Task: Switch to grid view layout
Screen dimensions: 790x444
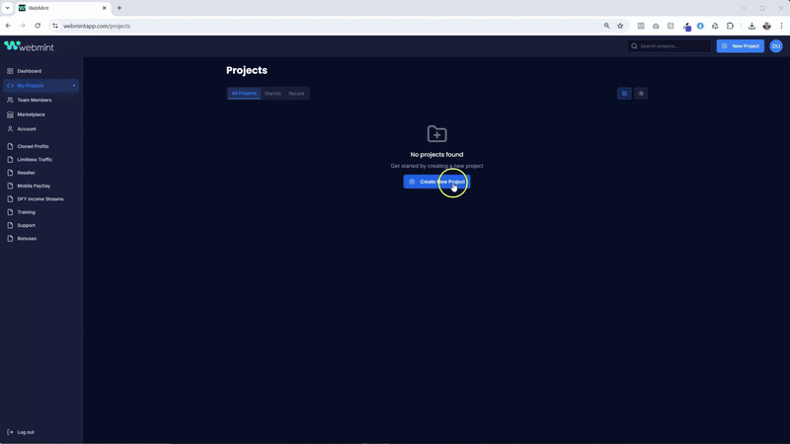Action: tap(624, 94)
